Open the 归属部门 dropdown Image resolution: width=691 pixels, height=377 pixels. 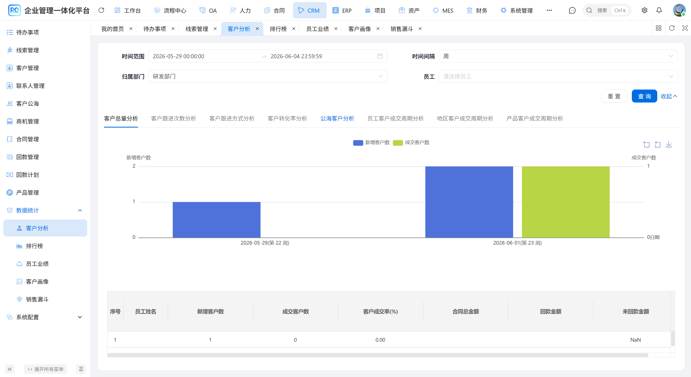pyautogui.click(x=268, y=76)
